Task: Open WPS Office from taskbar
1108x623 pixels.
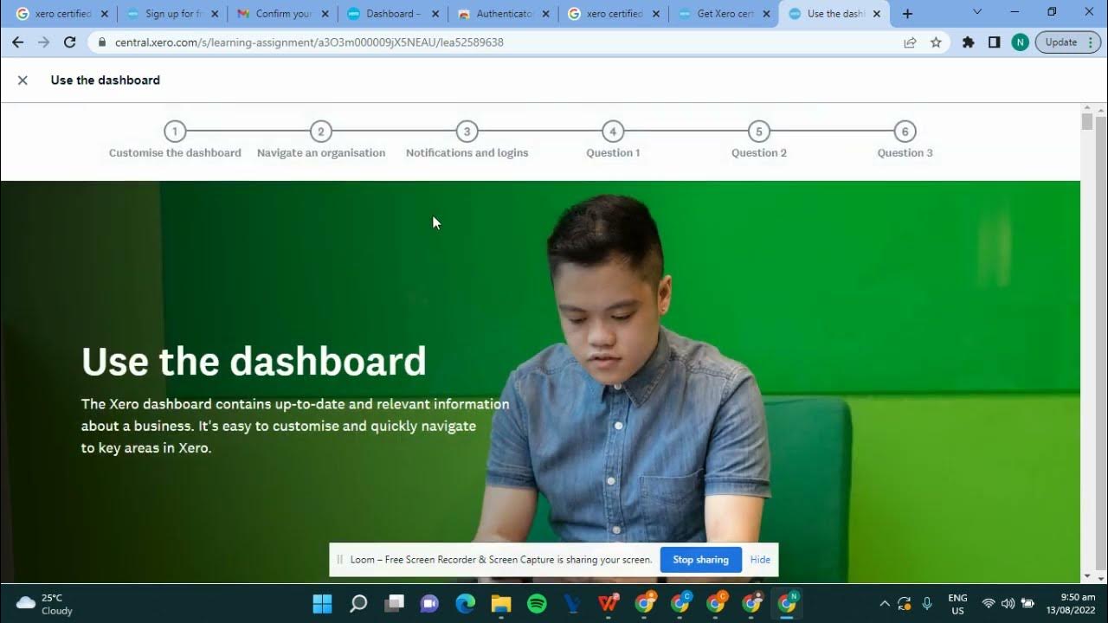Action: click(609, 603)
